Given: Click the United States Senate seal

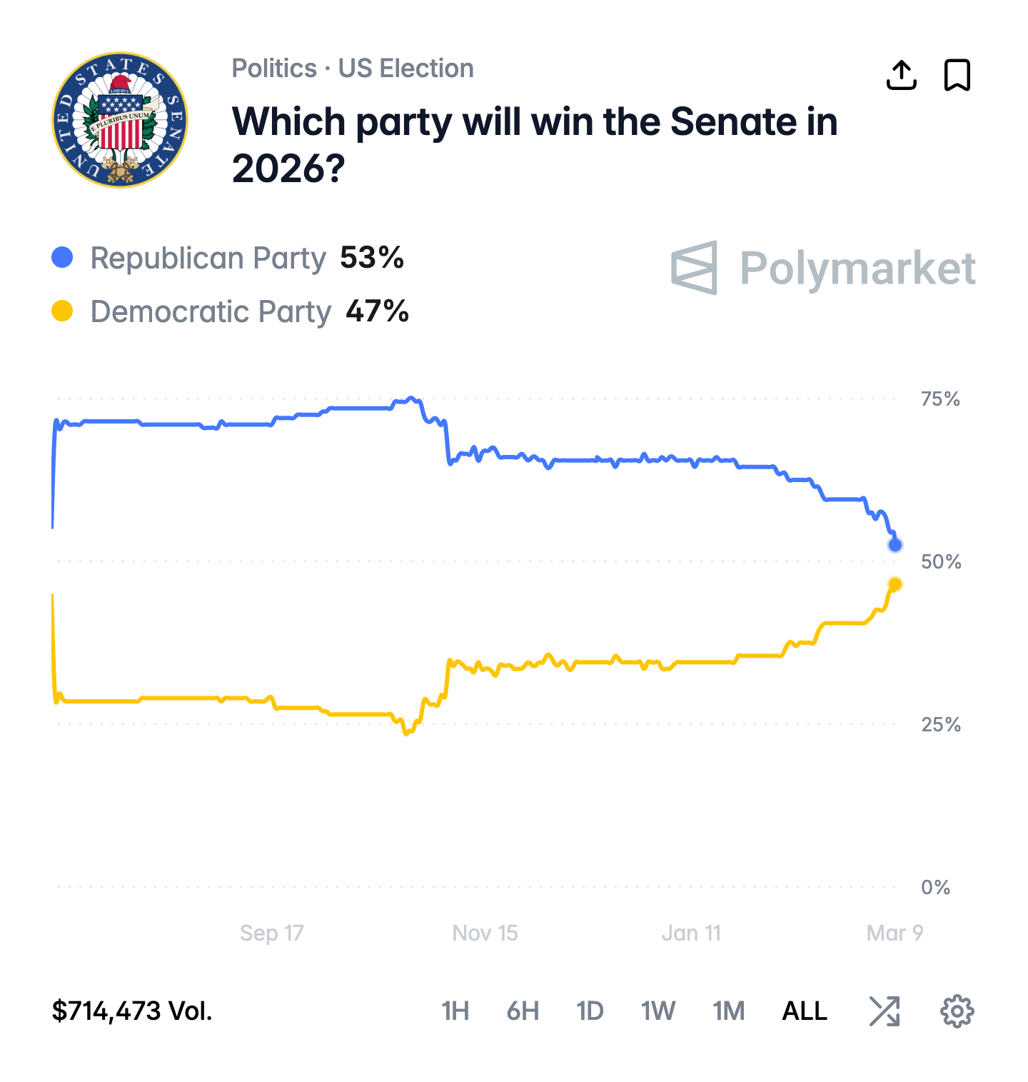Looking at the screenshot, I should (x=120, y=120).
